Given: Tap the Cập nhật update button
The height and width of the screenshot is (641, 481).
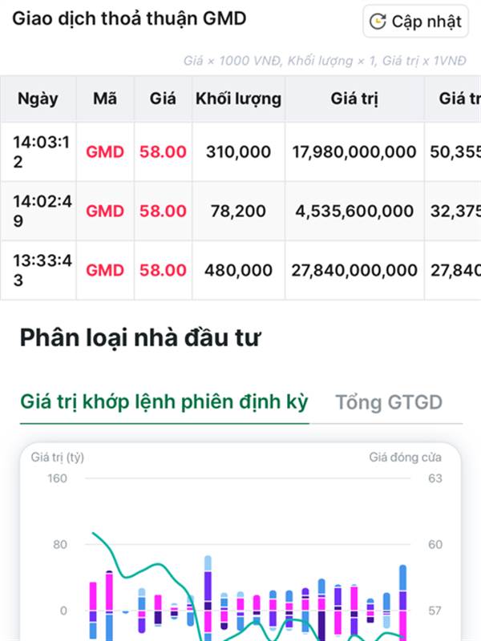Looking at the screenshot, I should 415,22.
